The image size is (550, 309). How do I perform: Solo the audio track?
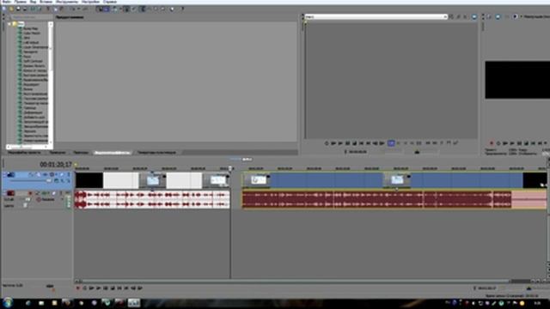pos(61,193)
